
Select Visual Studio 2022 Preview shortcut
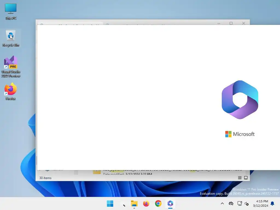point(11,66)
